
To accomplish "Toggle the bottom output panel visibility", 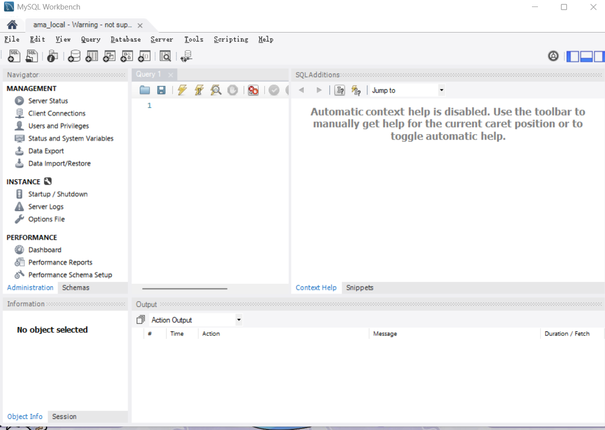I will tap(586, 56).
